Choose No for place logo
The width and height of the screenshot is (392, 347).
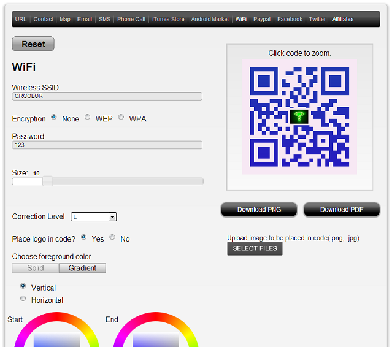(112, 237)
